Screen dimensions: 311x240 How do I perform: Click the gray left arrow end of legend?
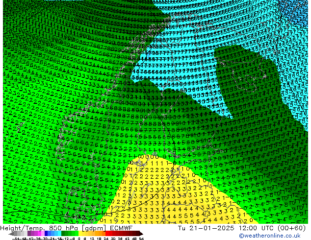[11, 234]
